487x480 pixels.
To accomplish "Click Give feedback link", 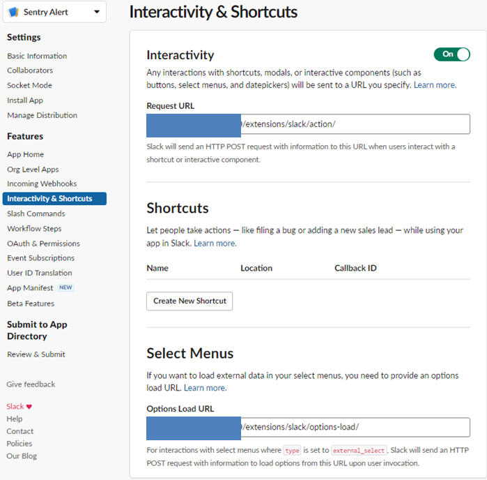I will [x=31, y=384].
